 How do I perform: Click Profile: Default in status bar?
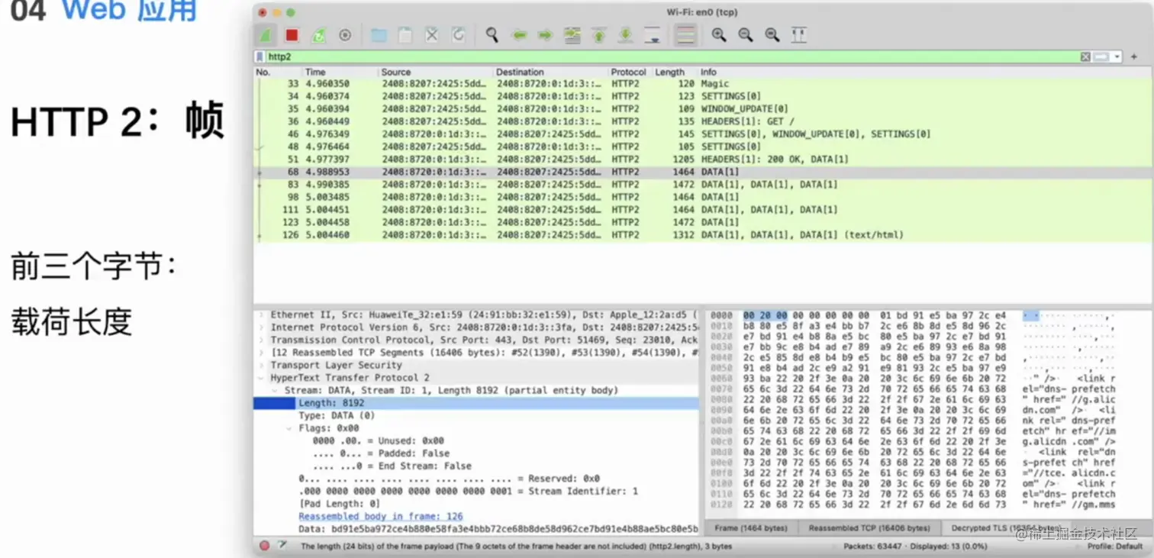click(1115, 547)
